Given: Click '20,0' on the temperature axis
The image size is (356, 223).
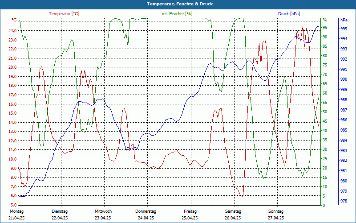Looking at the screenshot, I should 12,67.
